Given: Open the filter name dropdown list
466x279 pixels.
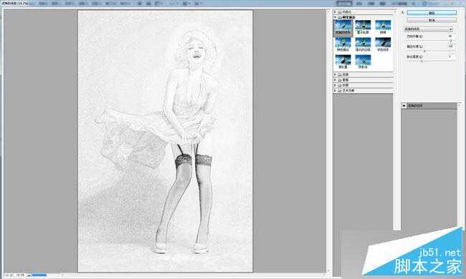Looking at the screenshot, I should (428, 29).
